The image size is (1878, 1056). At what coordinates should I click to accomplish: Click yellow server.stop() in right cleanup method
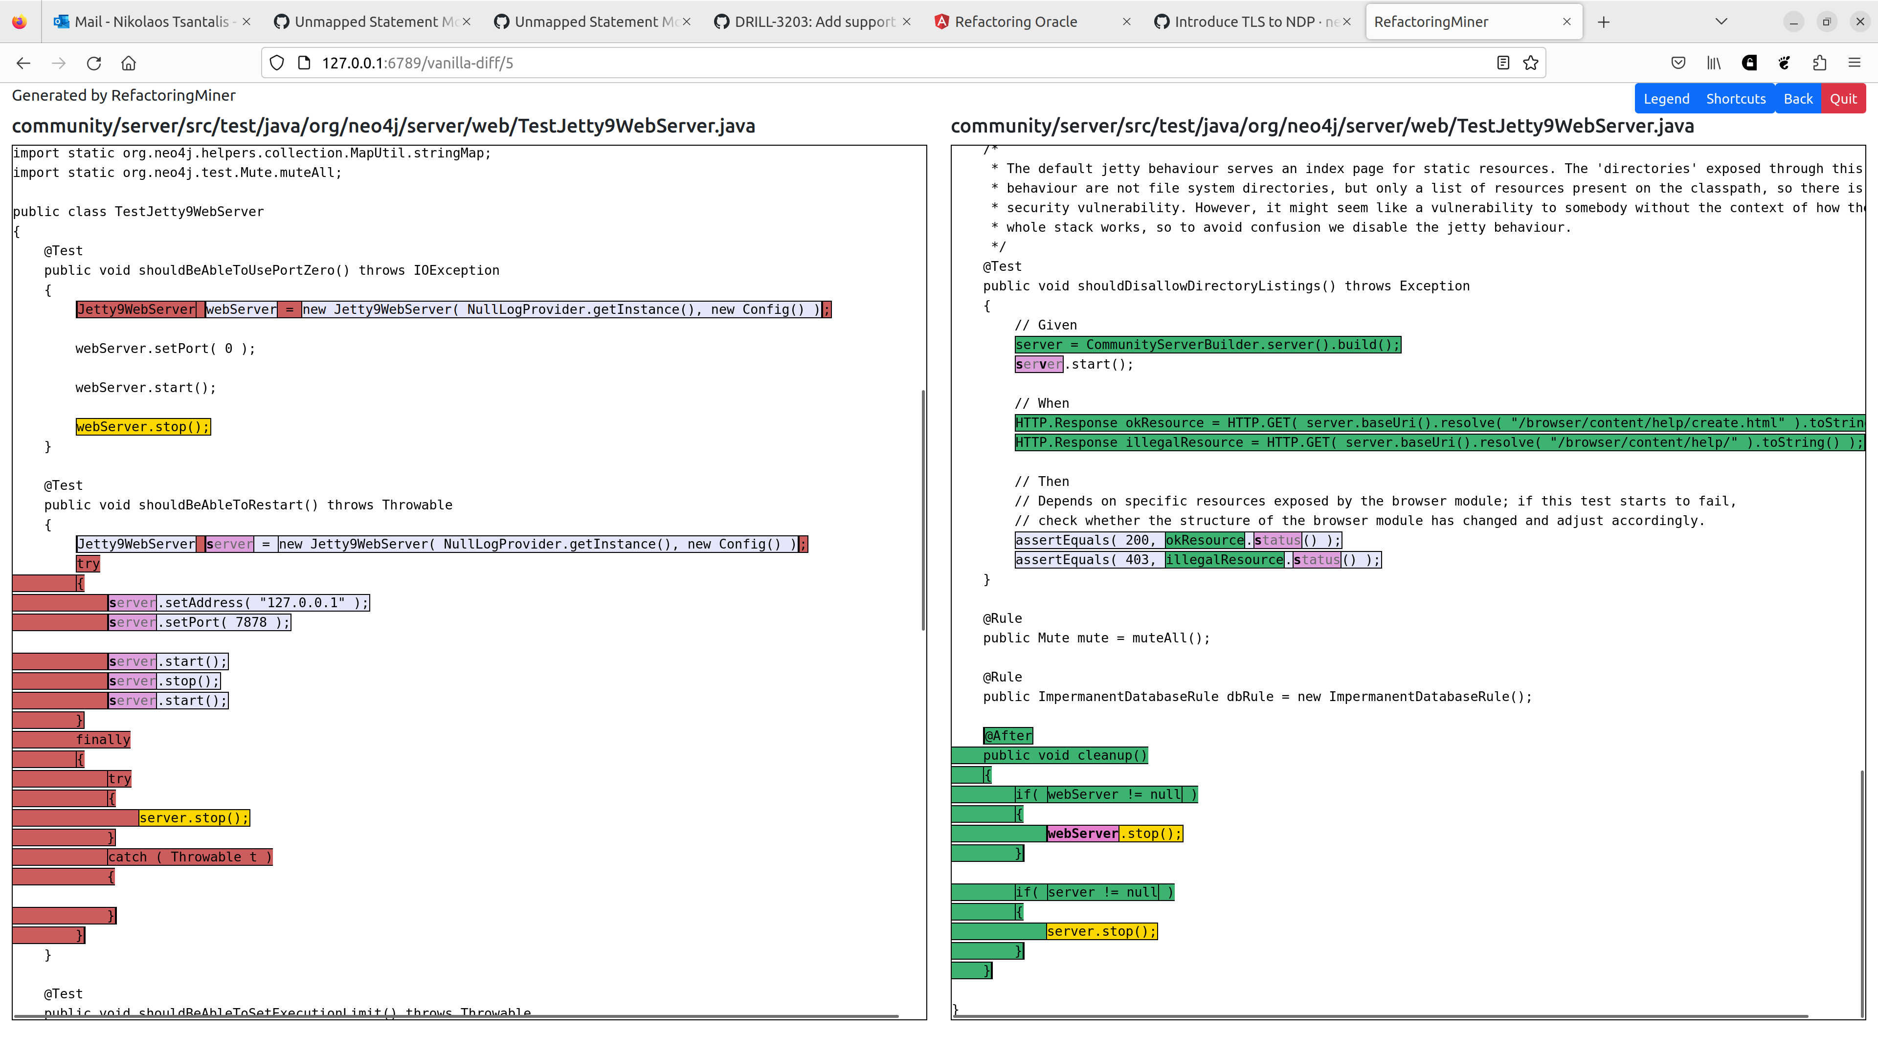point(1101,931)
